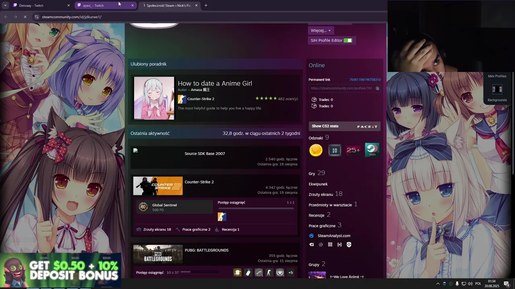Open the We Love Anime group
This screenshot has height=289, width=515.
(x=346, y=277)
